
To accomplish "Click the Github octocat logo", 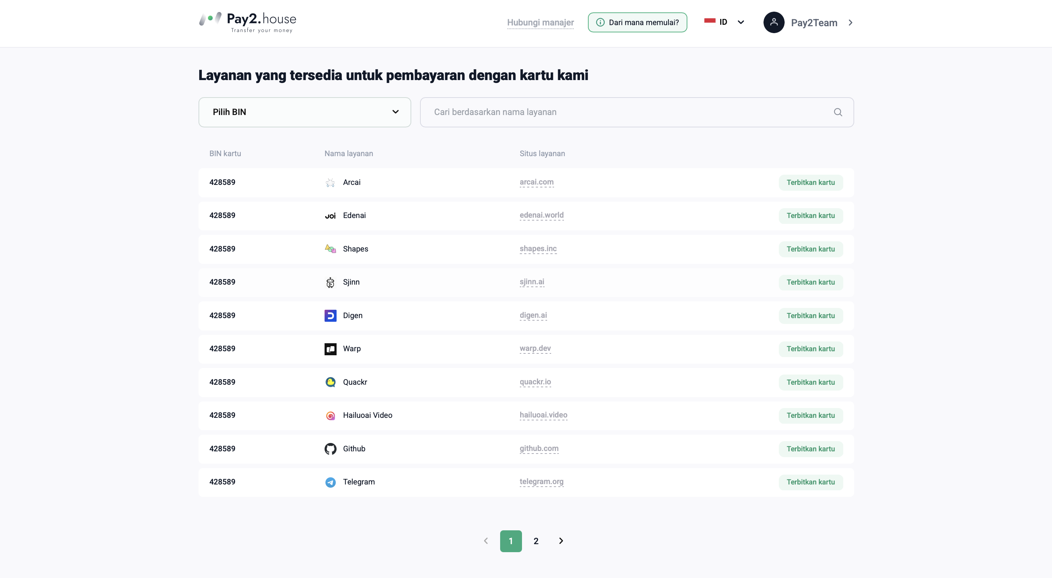I will pyautogui.click(x=330, y=449).
